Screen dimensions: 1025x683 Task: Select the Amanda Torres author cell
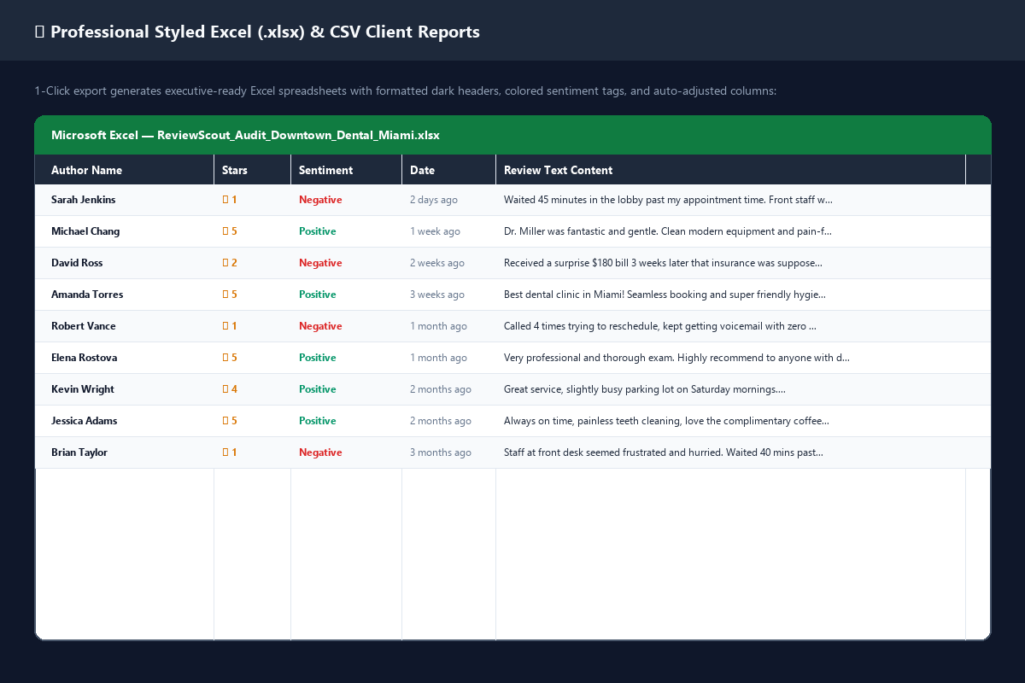pyautogui.click(x=125, y=295)
